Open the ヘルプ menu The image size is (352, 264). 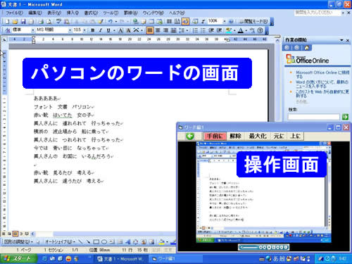(177, 13)
